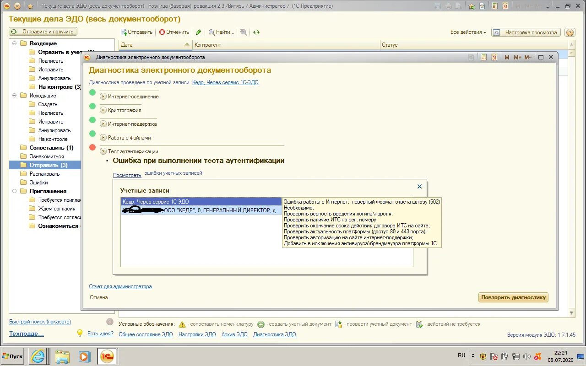Screen dimensions: 586x366
Task: Open the 'Все действия' dropdown
Action: (468, 32)
